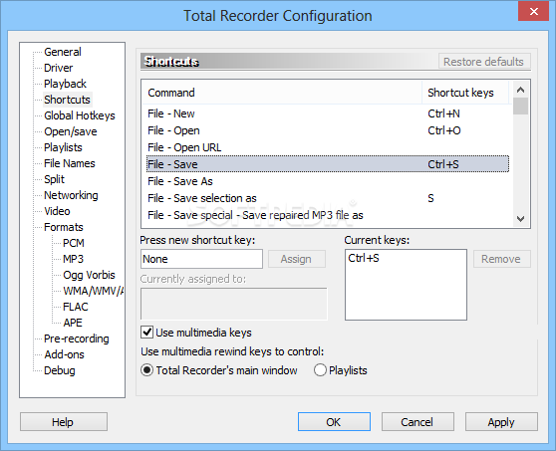Select the File - Save row

[328, 164]
